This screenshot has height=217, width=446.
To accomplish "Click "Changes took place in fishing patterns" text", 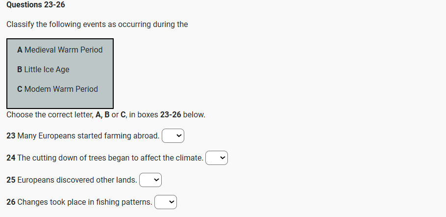I will coord(84,202).
